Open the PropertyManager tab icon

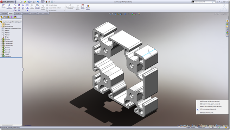(5, 17)
